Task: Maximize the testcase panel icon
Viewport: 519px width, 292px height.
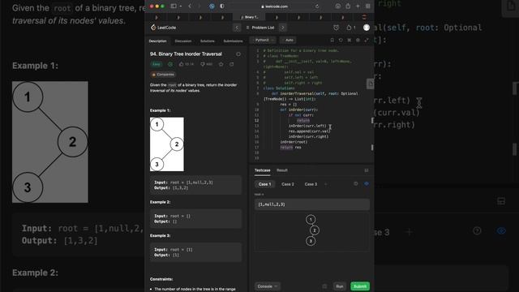Action: tap(367, 170)
